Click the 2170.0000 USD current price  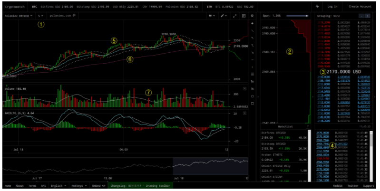coord(344,72)
